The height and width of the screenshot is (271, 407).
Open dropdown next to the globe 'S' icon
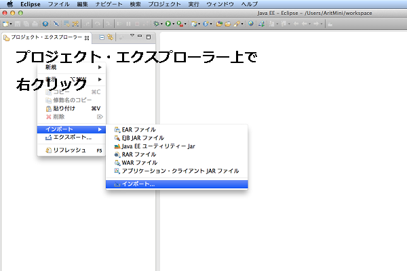pos(211,24)
